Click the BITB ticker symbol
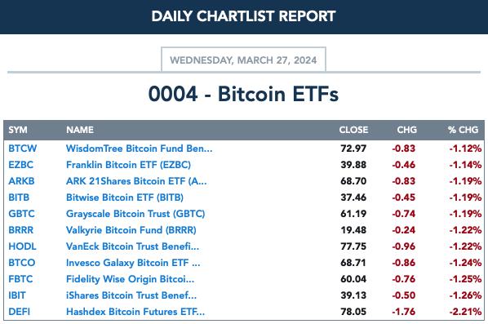 [19, 198]
